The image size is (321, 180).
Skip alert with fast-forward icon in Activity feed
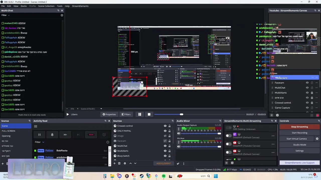coord(65,135)
